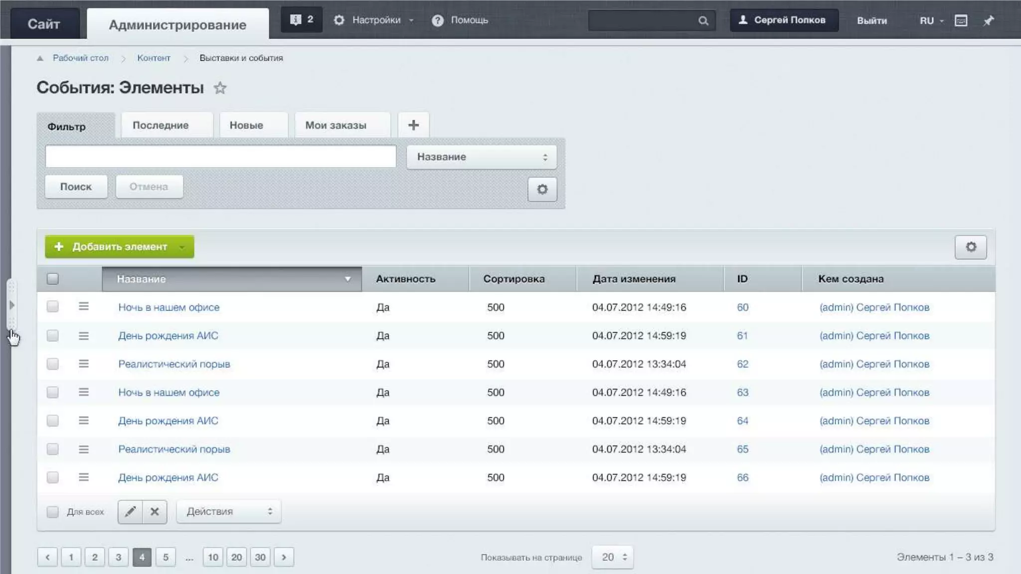Open the 'Название' filter field dropdown
This screenshot has width=1021, height=574.
(x=481, y=157)
